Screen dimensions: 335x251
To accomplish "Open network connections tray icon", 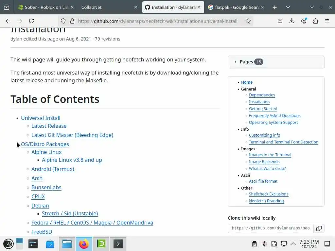I will (284, 244).
